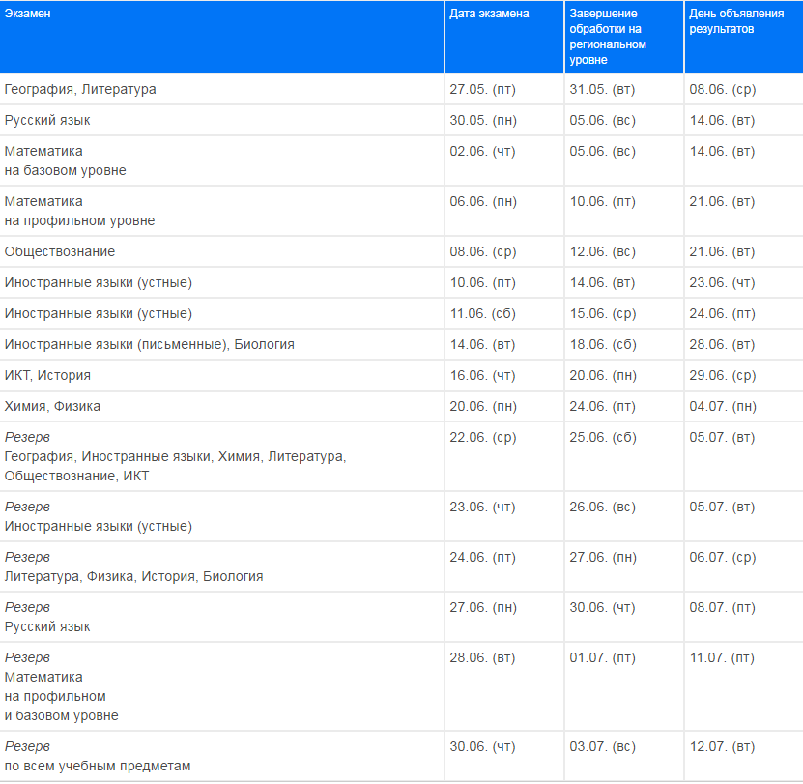Select processing date '10.06. (пт)'

coord(624,211)
